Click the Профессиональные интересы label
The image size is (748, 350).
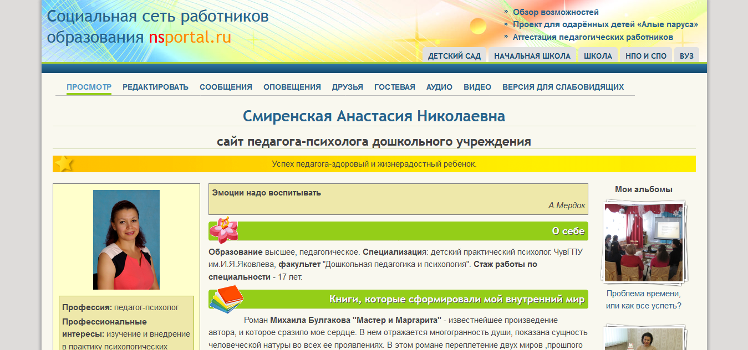point(105,328)
